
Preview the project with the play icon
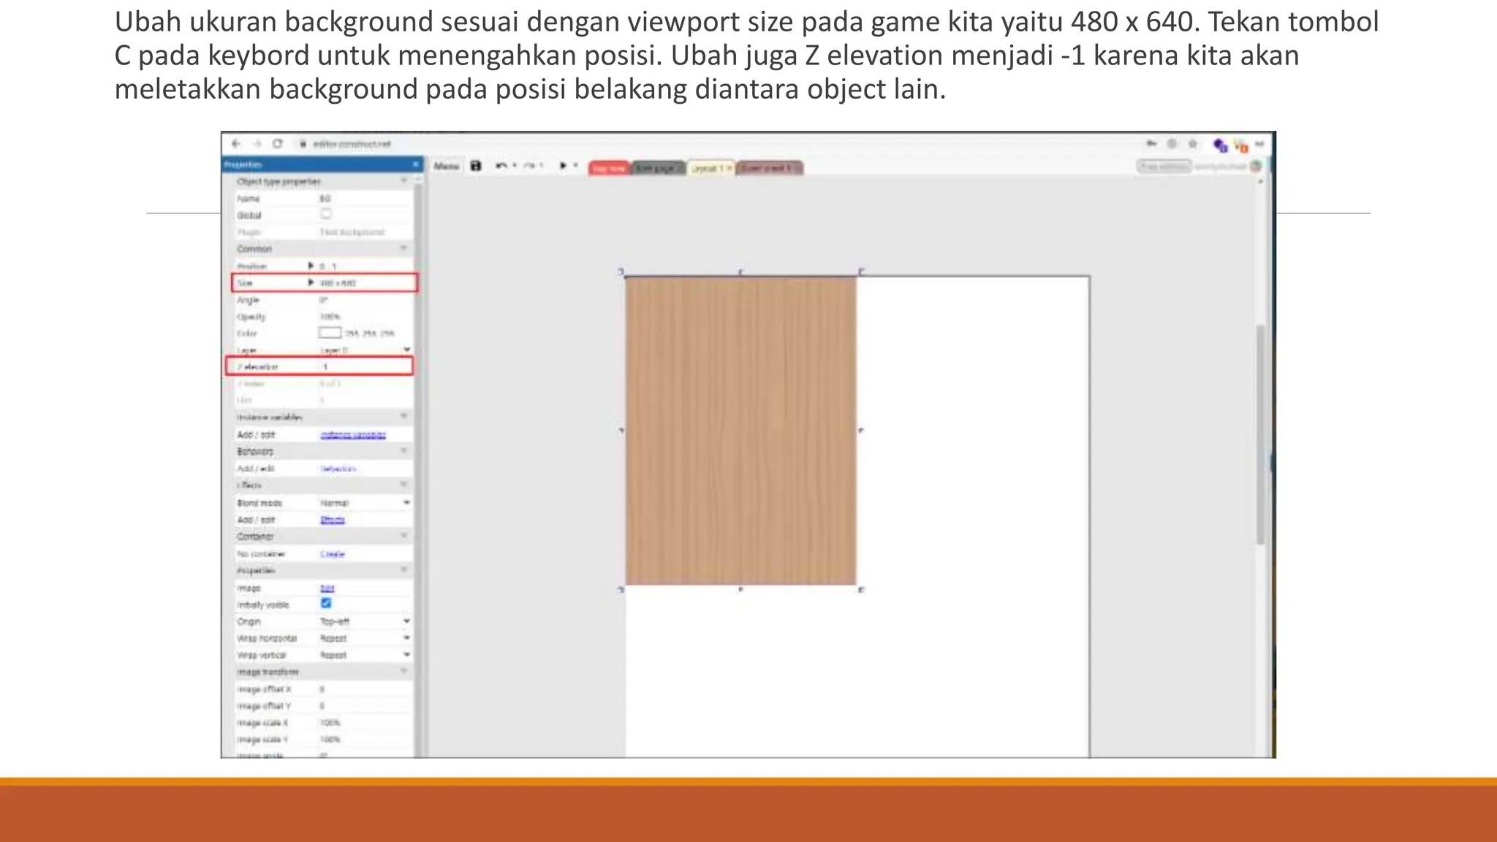click(563, 166)
